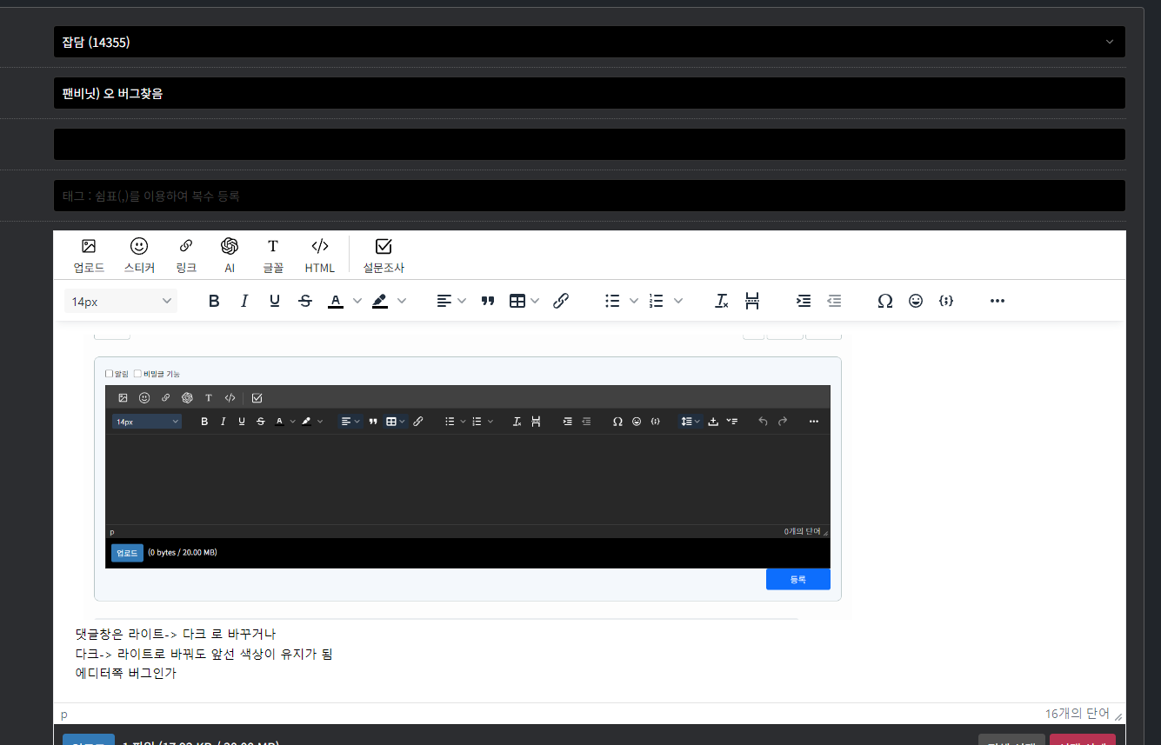The height and width of the screenshot is (745, 1161).
Task: Clear text formatting
Action: point(722,301)
